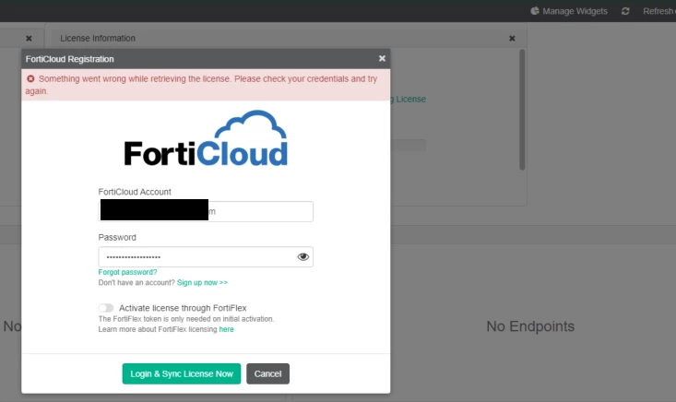Click the FortiCloud logo image
676x402 pixels.
[x=206, y=138]
